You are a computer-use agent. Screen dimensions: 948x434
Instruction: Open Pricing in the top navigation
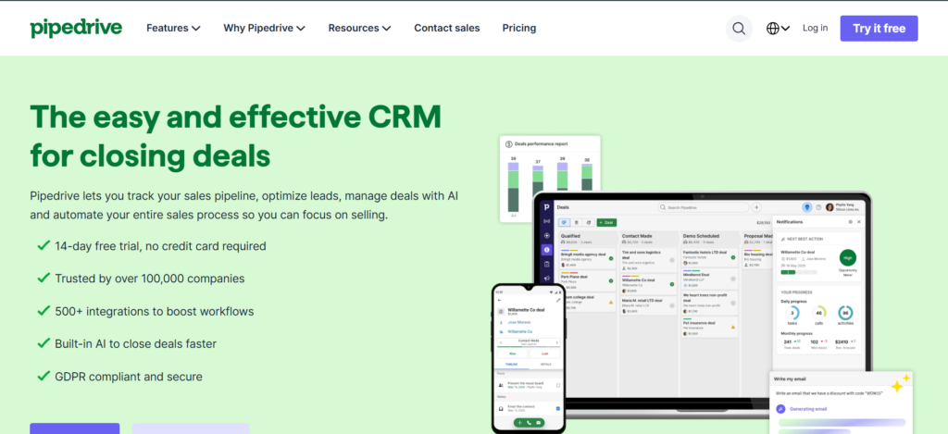[518, 28]
